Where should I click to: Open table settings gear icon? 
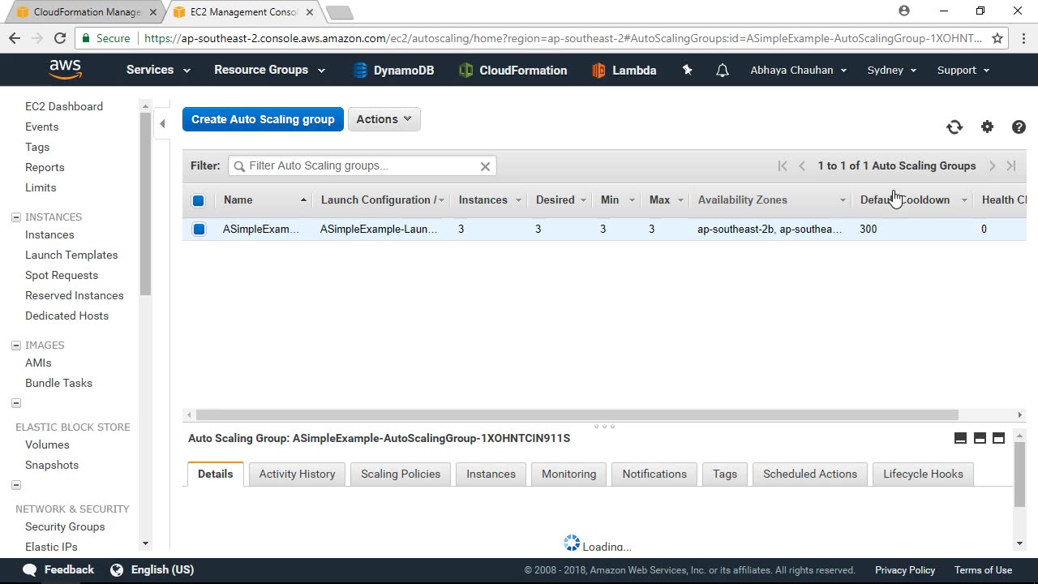tap(987, 127)
